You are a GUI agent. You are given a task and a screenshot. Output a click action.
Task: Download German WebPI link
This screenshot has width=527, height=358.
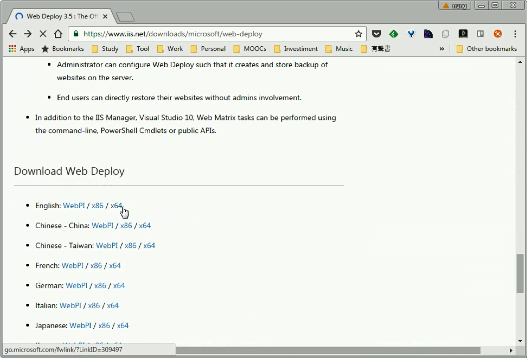[77, 286]
